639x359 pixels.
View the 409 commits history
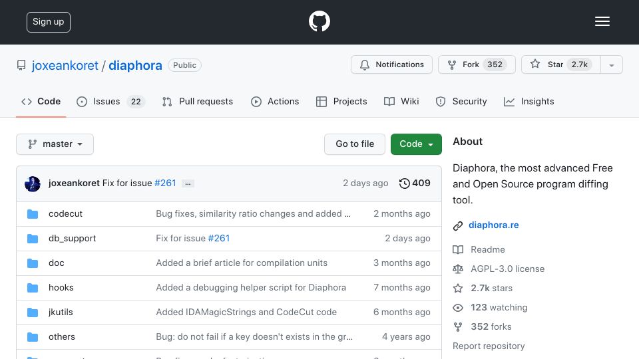point(415,183)
